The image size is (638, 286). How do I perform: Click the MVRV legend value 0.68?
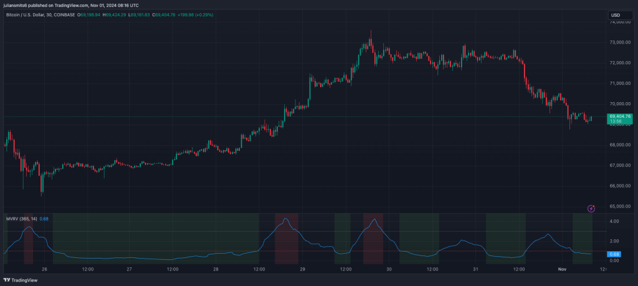[x=44, y=219]
